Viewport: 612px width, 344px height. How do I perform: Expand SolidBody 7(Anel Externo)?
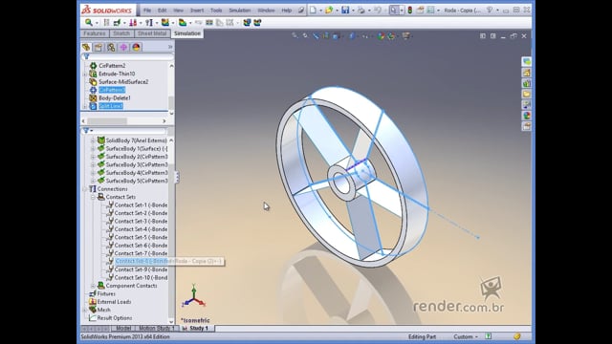click(x=93, y=140)
